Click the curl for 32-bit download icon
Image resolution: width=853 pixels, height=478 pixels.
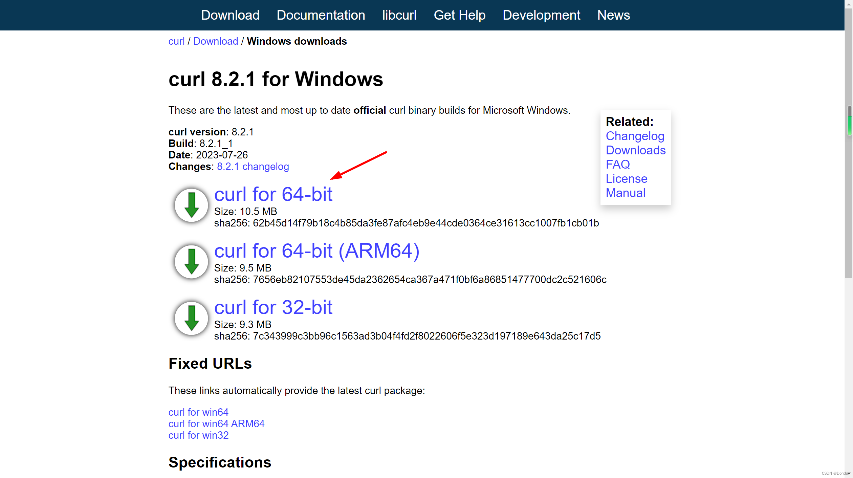[191, 318]
